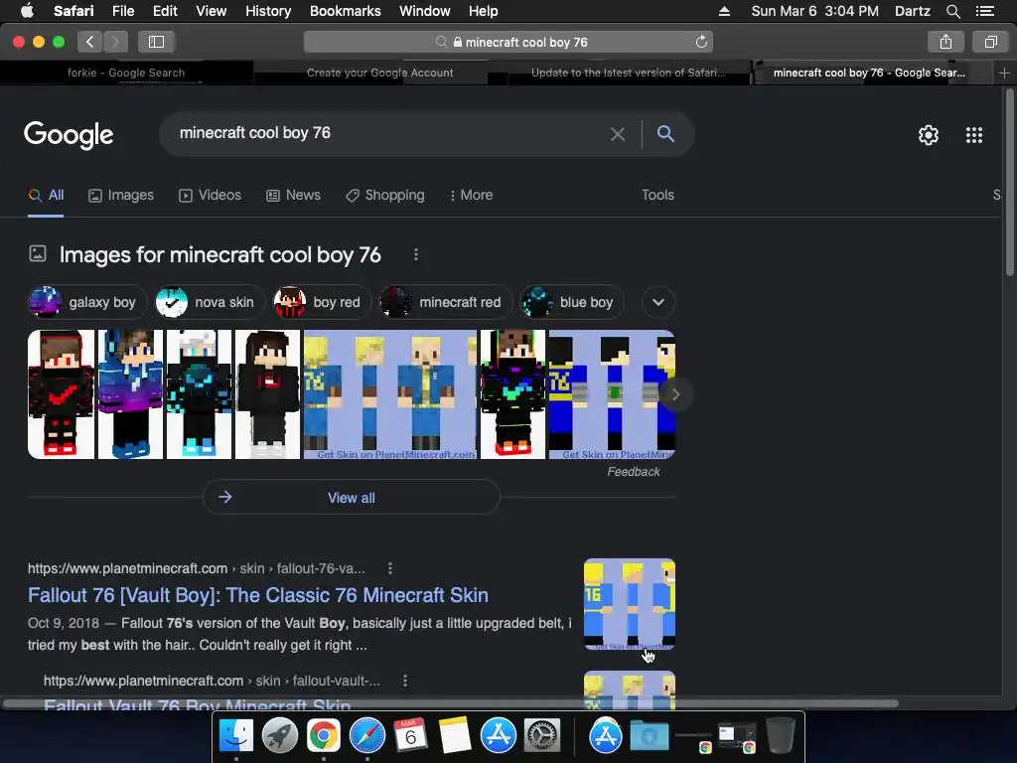Open the white-haired cyan skin thumbnail
This screenshot has width=1017, height=763.
pos(199,394)
